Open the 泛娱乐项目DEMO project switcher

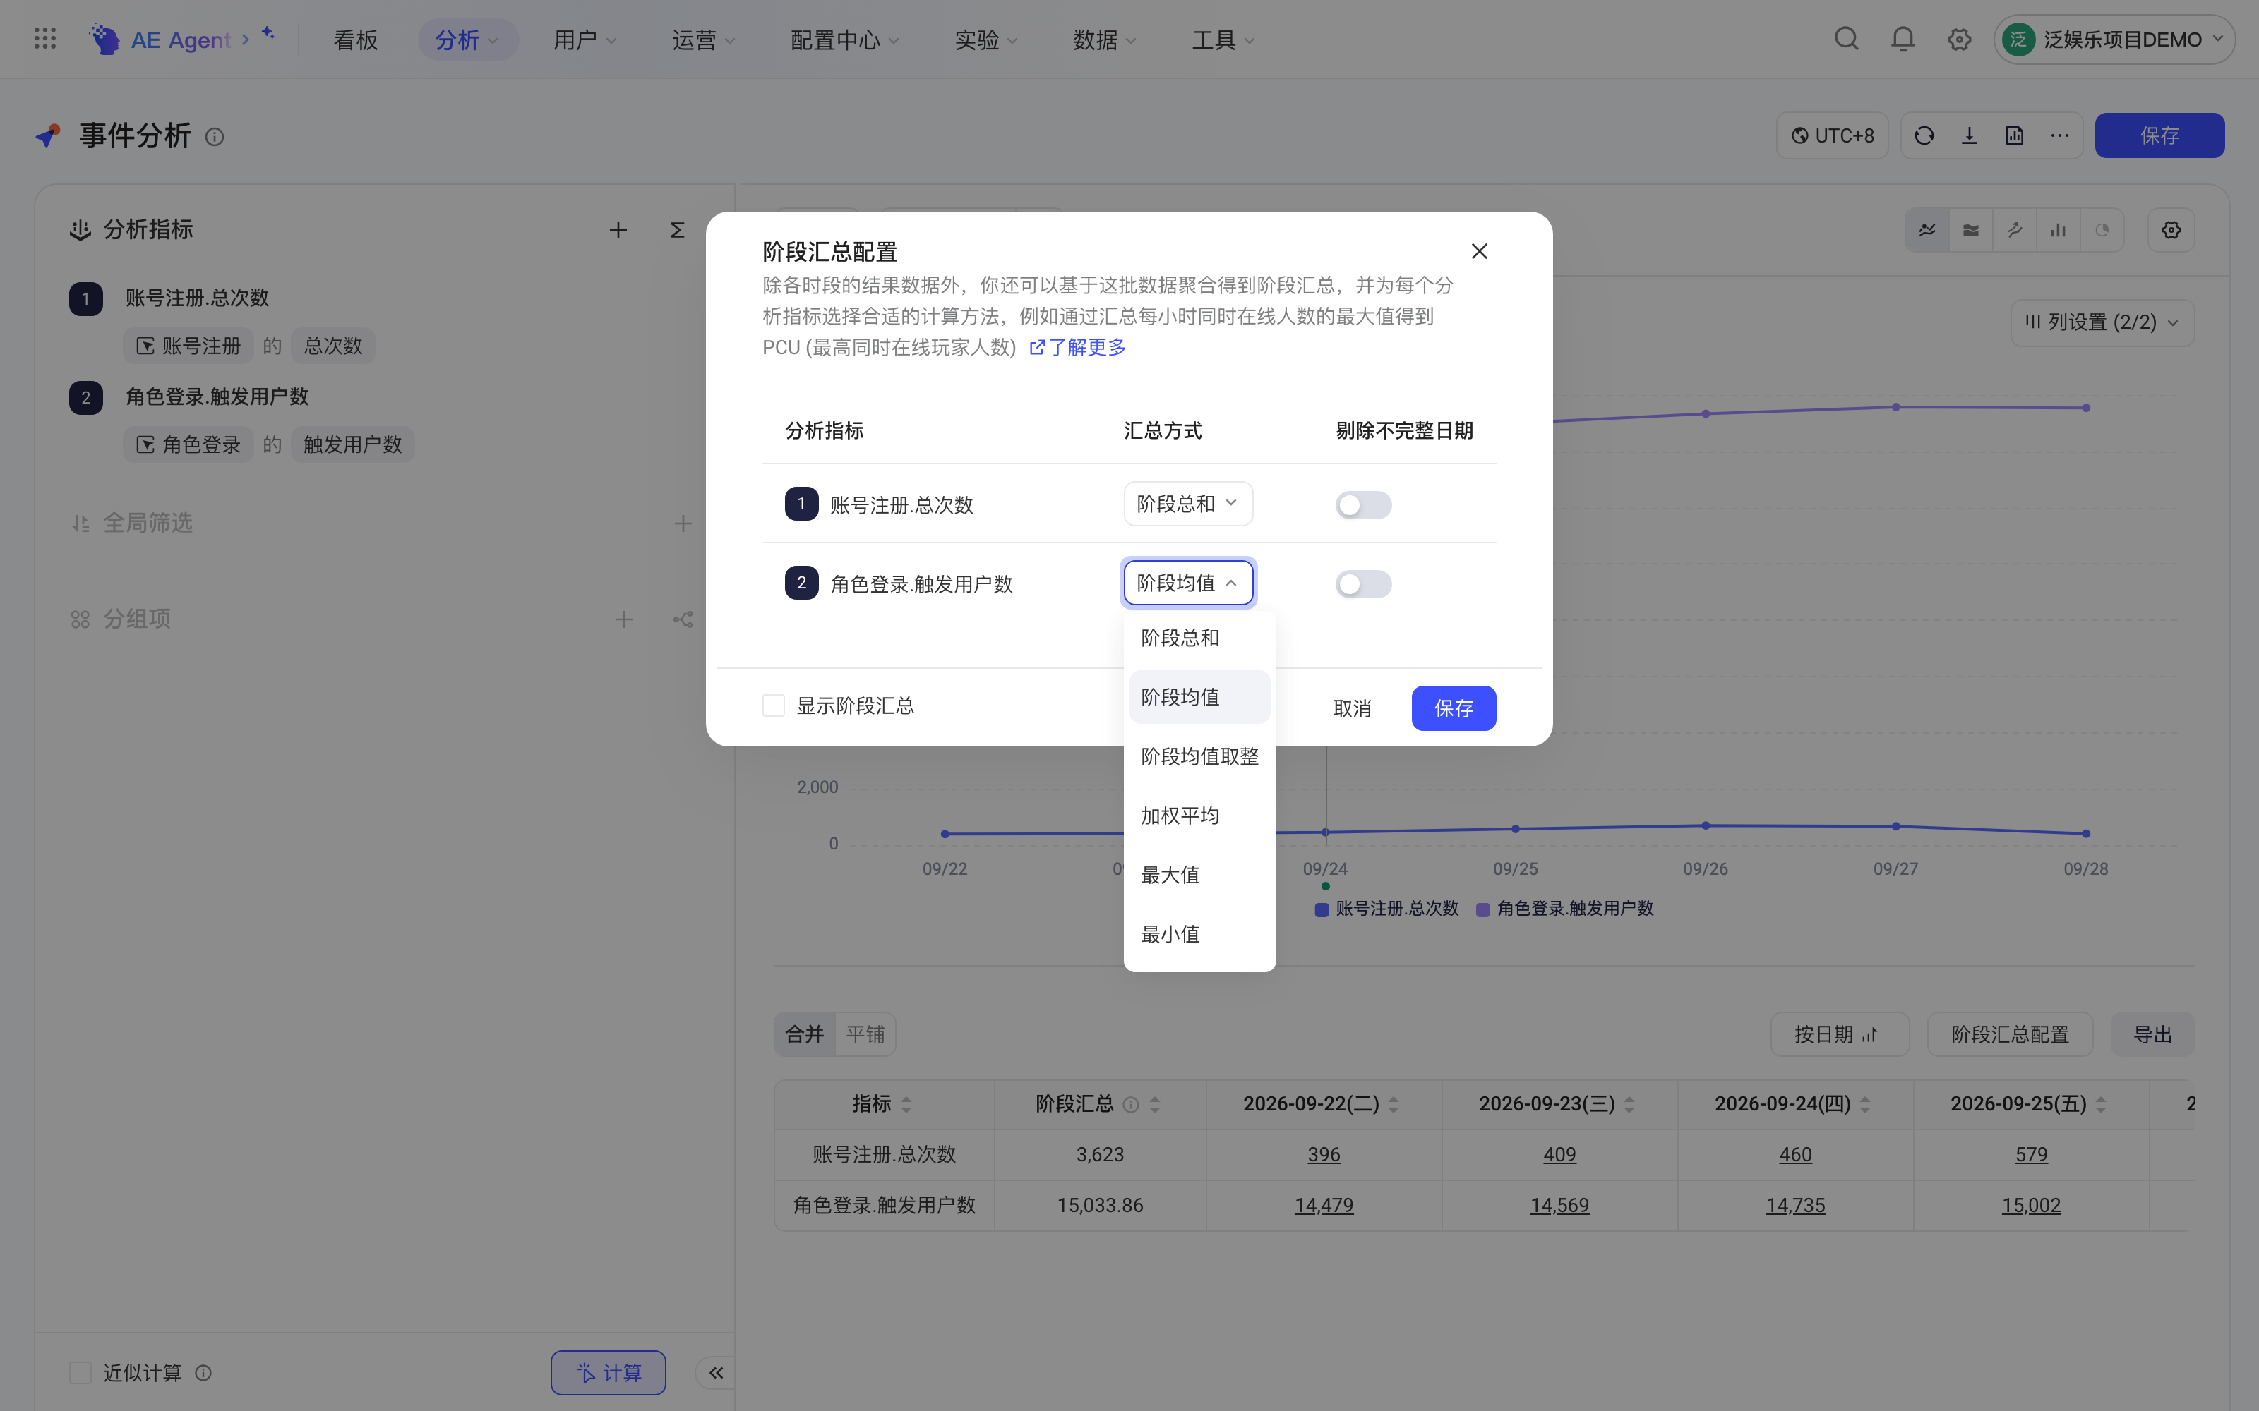[2114, 40]
